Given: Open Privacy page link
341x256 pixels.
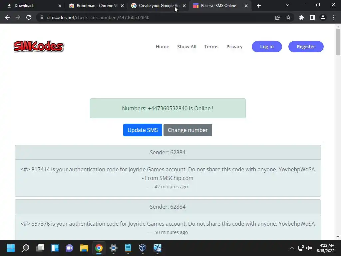Looking at the screenshot, I should pos(234,47).
